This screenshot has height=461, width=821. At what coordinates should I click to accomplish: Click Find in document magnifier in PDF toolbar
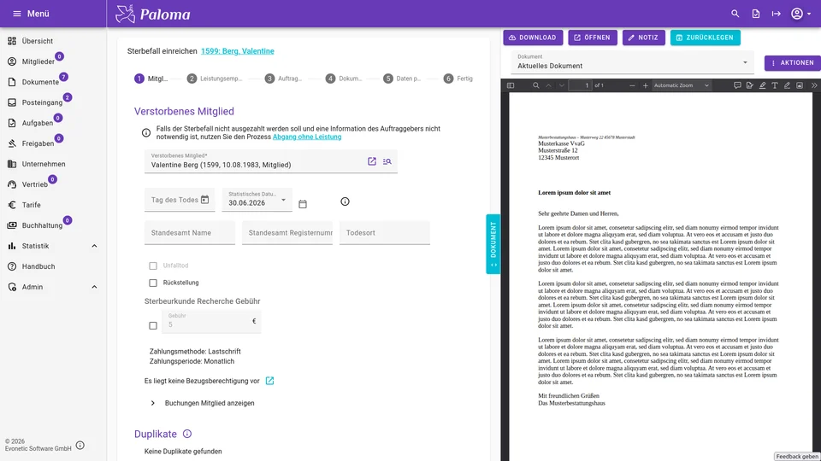tap(535, 85)
